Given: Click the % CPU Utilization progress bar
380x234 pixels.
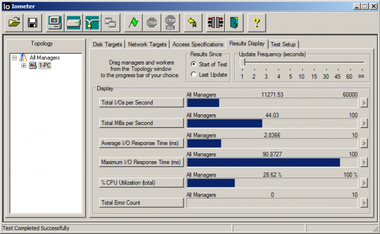Looking at the screenshot, I should tap(272, 183).
